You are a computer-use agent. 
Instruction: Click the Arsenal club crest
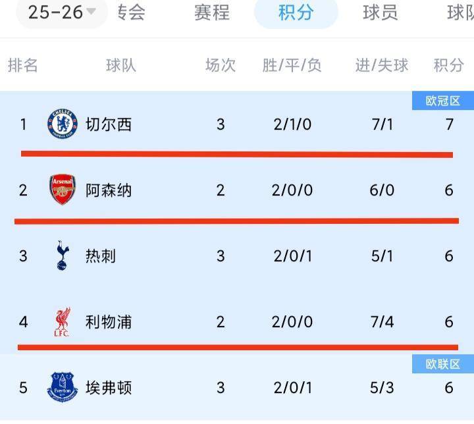[x=63, y=190]
